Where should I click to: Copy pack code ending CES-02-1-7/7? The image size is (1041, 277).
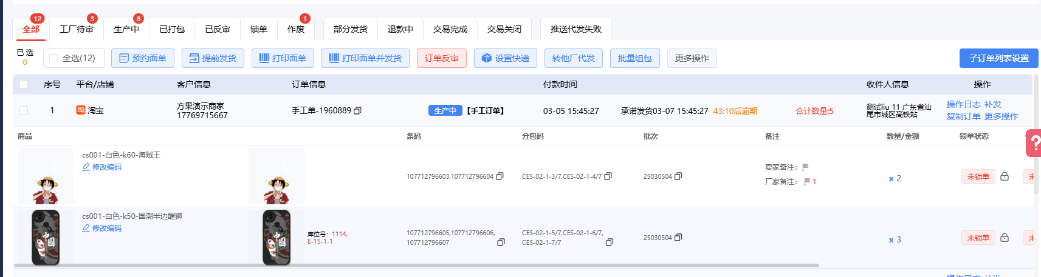pyautogui.click(x=610, y=242)
